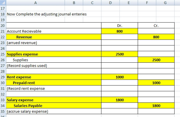Select row 25 header
Image resolution: width=180 pixels, height=117 pixels.
coord(3,54)
